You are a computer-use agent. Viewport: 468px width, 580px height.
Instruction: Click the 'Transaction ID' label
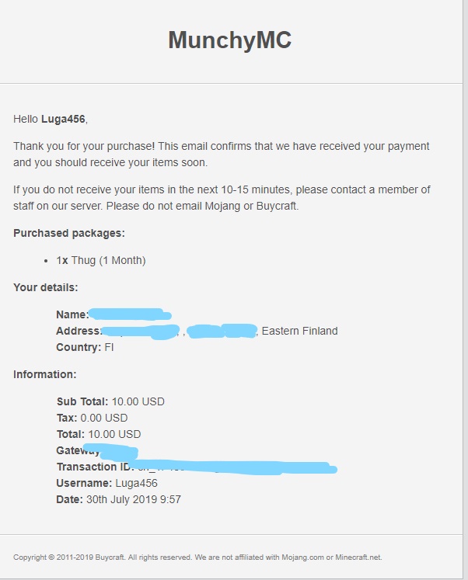tap(95, 467)
